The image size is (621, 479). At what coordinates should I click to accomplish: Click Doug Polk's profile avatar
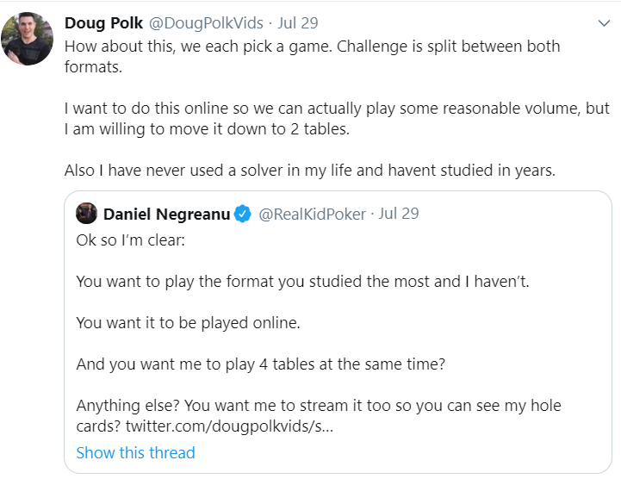[27, 39]
